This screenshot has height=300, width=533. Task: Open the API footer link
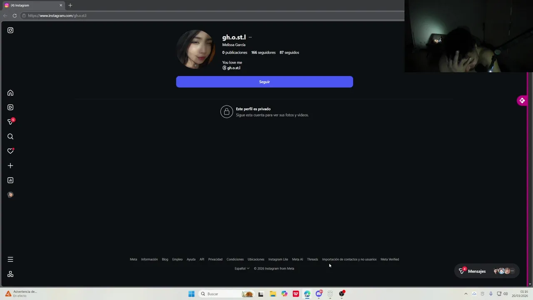coord(202,259)
